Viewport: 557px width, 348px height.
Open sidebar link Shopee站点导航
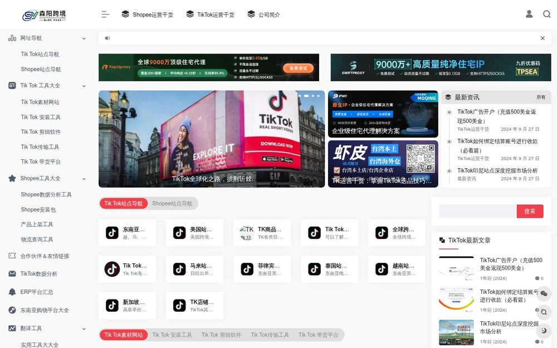coord(41,69)
